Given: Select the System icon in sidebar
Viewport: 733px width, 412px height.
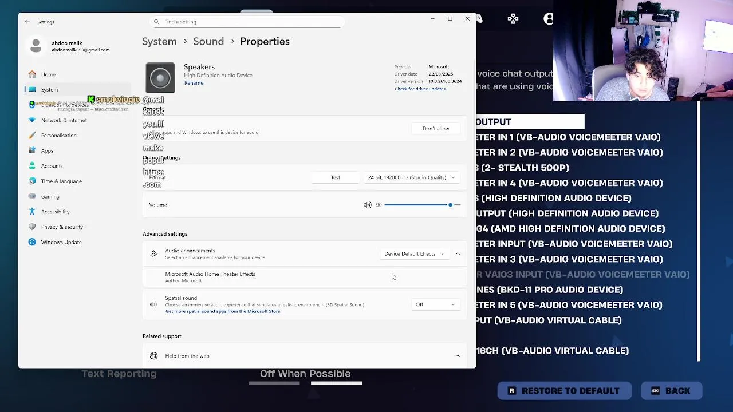Looking at the screenshot, I should (32, 90).
